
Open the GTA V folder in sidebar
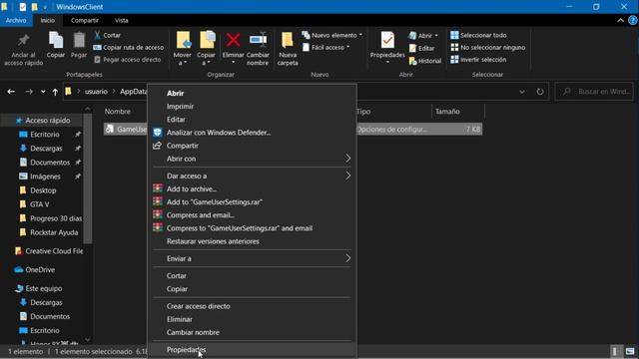[x=40, y=204]
